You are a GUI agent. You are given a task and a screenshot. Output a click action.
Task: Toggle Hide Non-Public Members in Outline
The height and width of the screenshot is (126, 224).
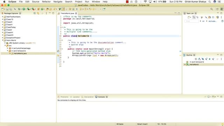pos(210,59)
